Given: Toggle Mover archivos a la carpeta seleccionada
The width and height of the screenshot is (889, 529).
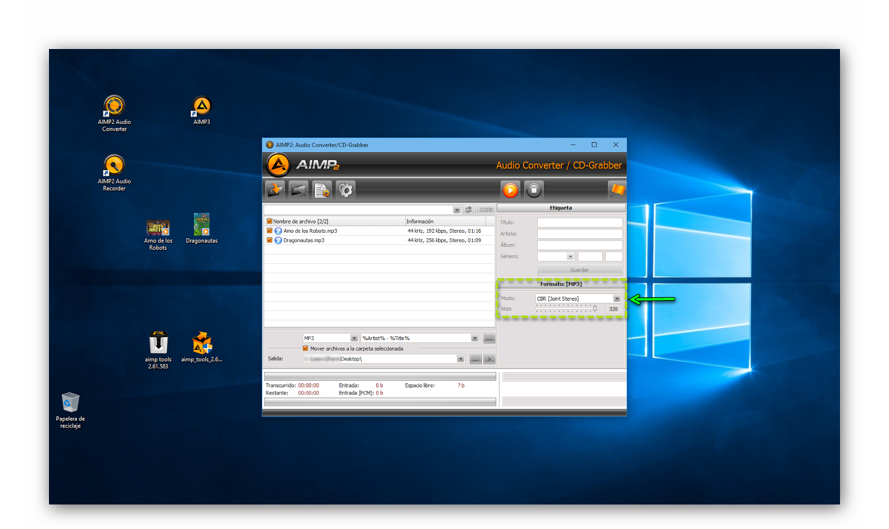Looking at the screenshot, I should 305,348.
